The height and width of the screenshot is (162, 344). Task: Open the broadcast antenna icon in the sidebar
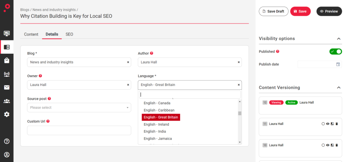[x=7, y=74]
